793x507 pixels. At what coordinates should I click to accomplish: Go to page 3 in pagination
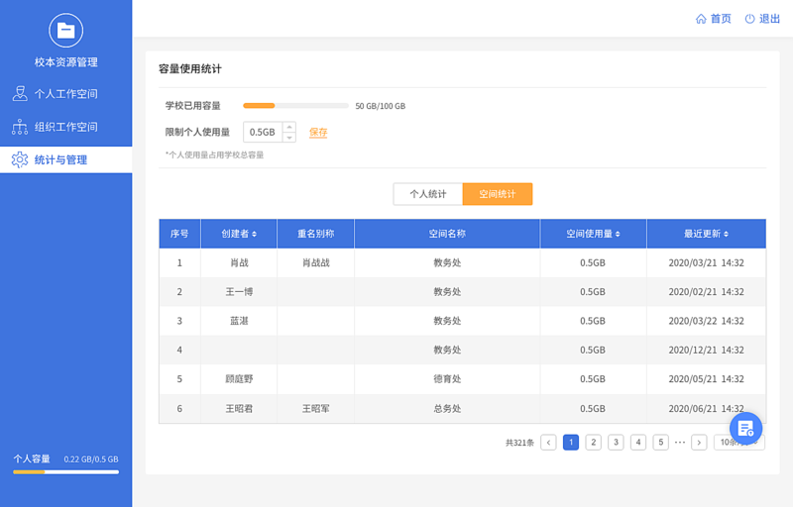click(x=616, y=443)
